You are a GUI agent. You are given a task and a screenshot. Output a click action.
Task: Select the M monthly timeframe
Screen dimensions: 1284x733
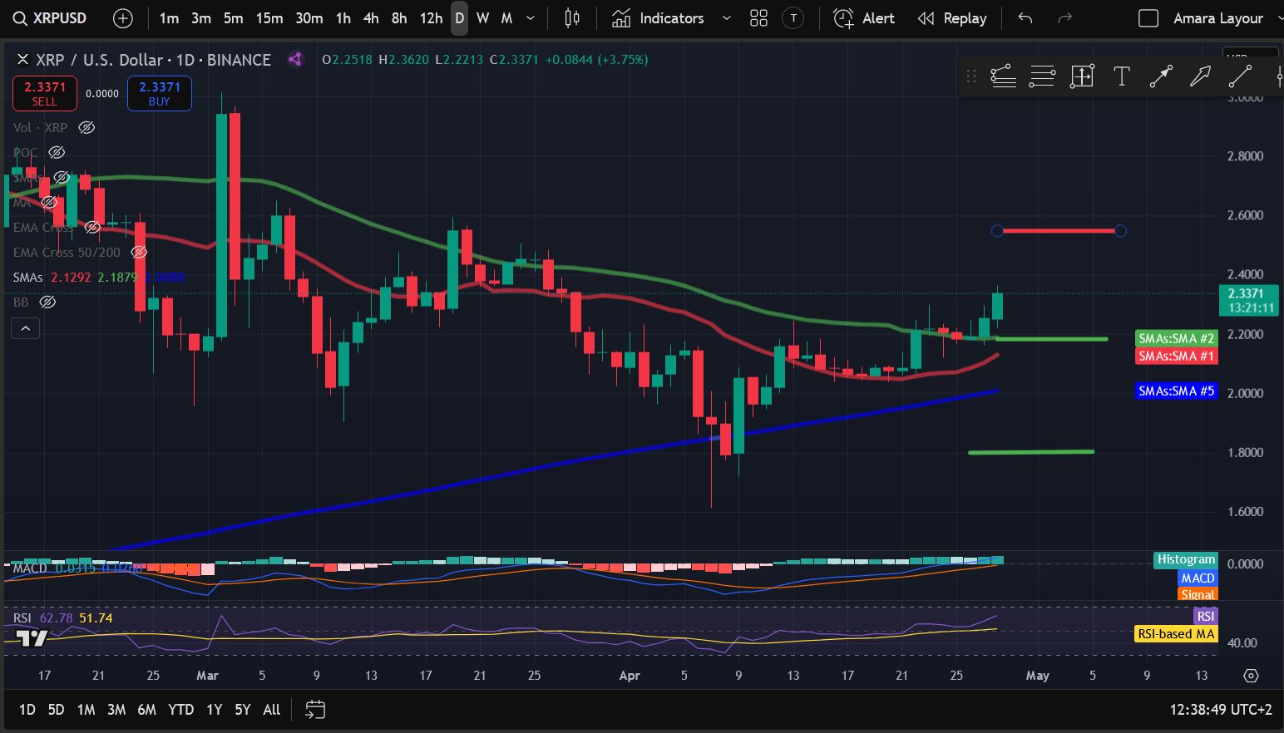pyautogui.click(x=506, y=18)
